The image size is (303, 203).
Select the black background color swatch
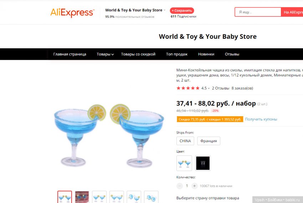click(x=203, y=163)
